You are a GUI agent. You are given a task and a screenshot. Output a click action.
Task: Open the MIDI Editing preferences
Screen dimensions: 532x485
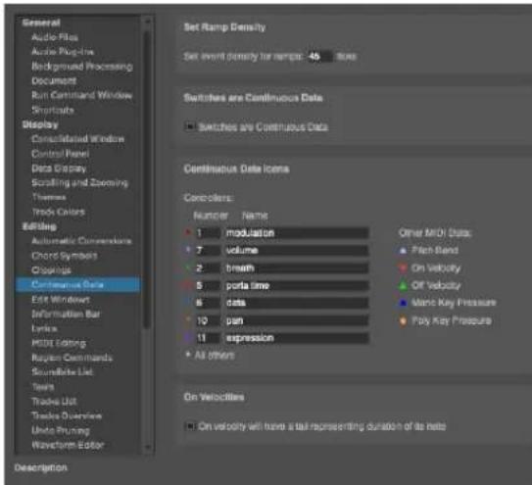tap(59, 343)
